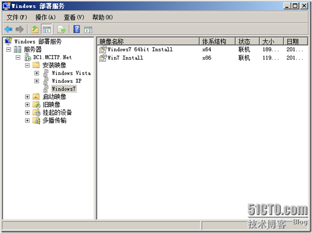Click the Forward arrow toolbar icon
This screenshot has width=312, height=233.
[x=19, y=30]
